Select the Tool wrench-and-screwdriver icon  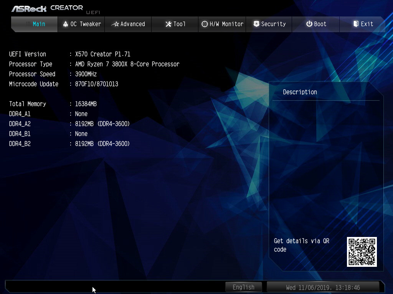168,24
